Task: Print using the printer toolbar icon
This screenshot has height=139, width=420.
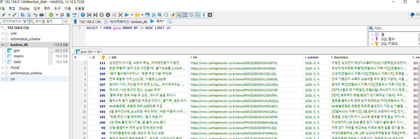Action: (x=42, y=15)
